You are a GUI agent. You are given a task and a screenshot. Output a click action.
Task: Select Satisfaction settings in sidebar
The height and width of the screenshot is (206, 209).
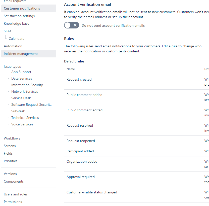[x=19, y=16]
